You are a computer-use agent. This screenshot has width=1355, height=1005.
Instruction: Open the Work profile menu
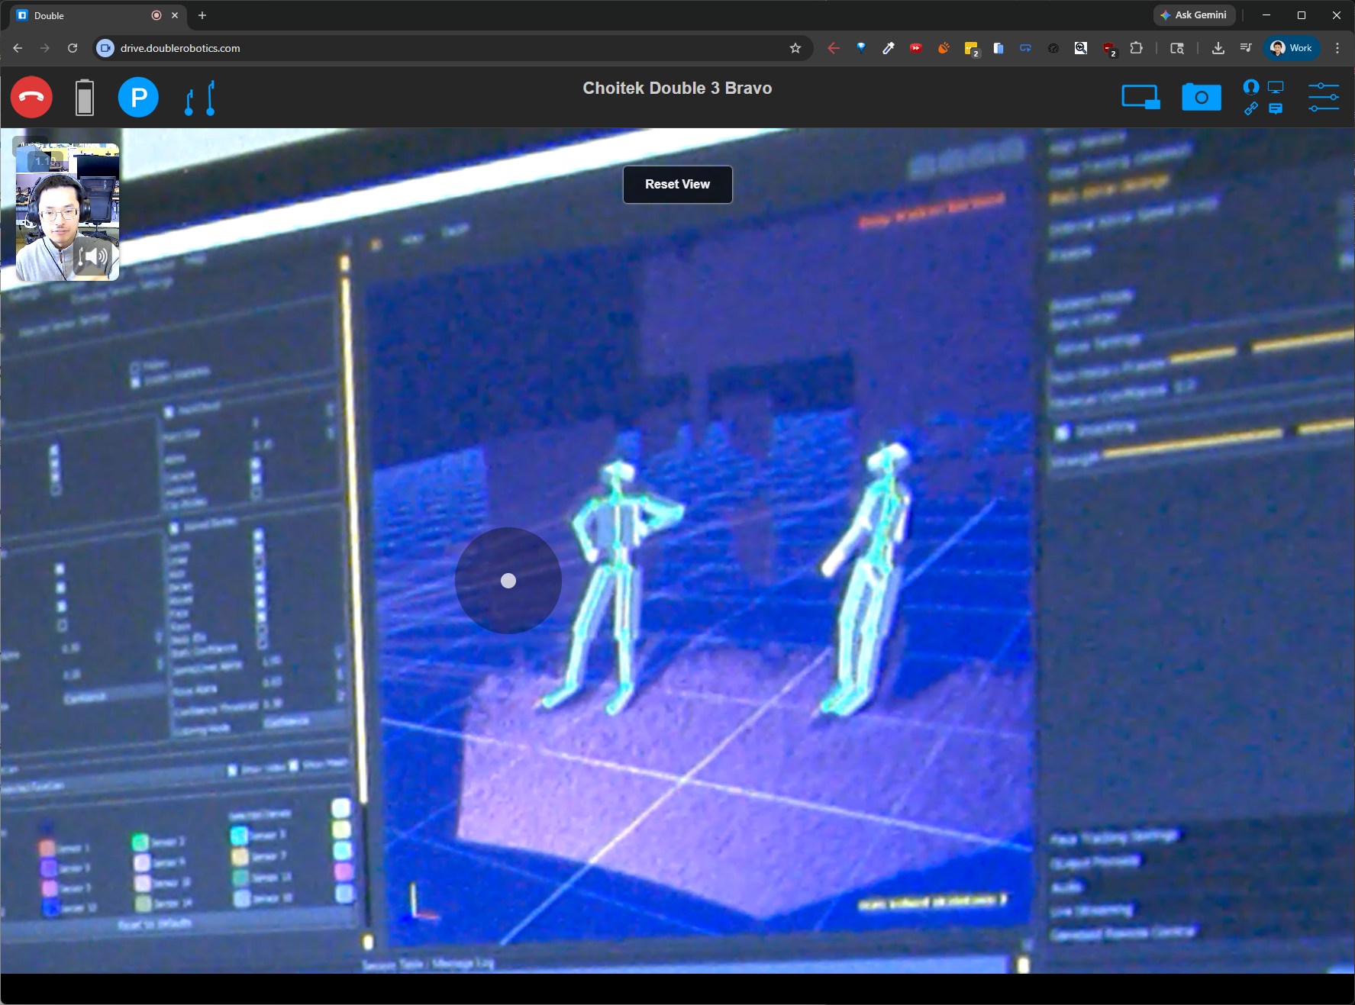[x=1292, y=48]
